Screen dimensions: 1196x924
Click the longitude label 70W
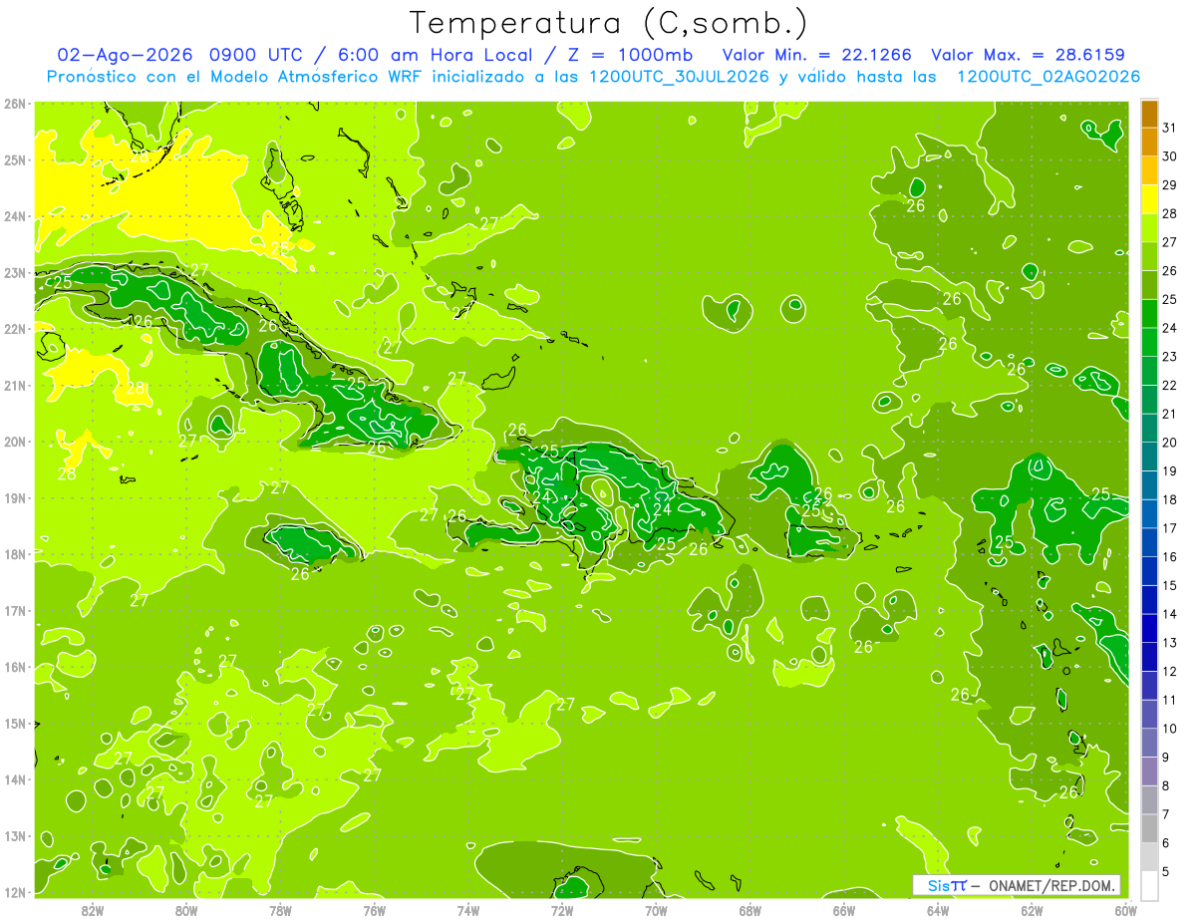[656, 910]
